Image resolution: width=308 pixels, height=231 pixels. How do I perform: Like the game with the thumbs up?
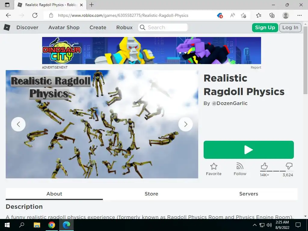tap(264, 166)
